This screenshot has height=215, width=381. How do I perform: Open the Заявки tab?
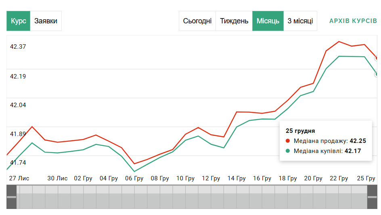coord(46,21)
